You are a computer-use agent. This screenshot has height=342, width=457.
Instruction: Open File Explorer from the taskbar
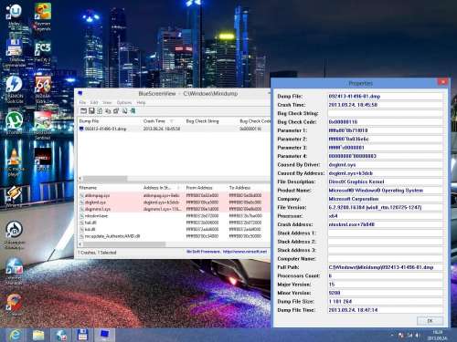38,335
